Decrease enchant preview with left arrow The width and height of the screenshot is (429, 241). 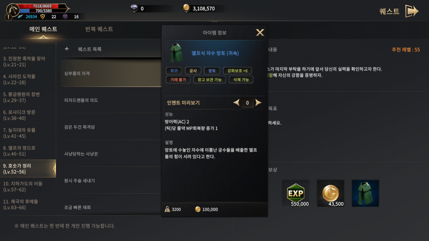click(236, 103)
